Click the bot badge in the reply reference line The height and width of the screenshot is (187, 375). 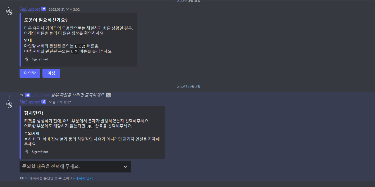28,95
